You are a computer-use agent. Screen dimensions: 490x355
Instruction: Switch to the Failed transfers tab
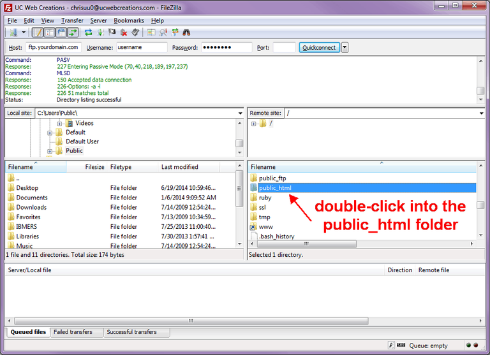(73, 332)
